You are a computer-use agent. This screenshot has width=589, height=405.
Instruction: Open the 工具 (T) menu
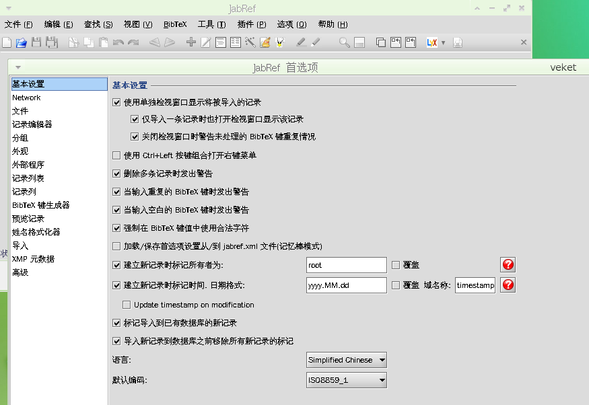212,24
